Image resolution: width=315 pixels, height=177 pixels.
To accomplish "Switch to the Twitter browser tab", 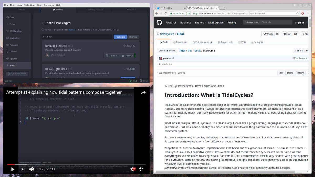I will (171, 8).
